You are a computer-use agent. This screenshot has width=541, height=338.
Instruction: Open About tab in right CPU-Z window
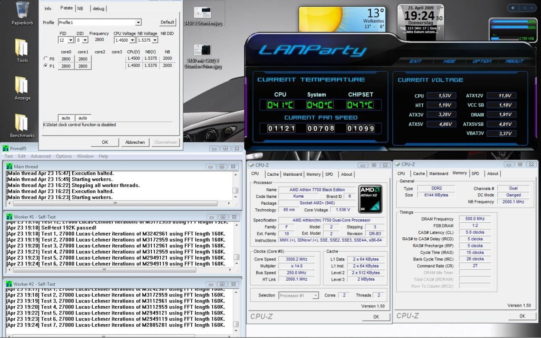[x=493, y=173]
